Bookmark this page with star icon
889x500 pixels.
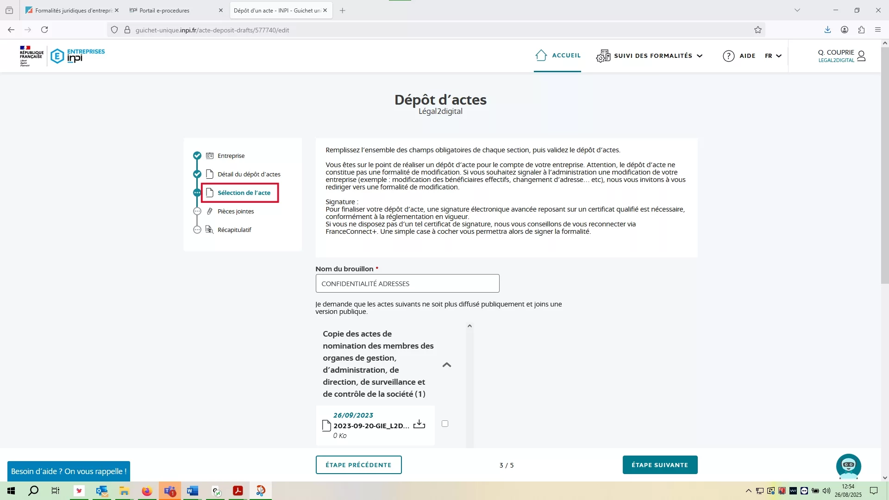click(x=758, y=30)
